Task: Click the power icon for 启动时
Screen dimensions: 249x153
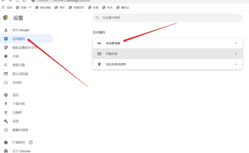Action: pos(6,82)
